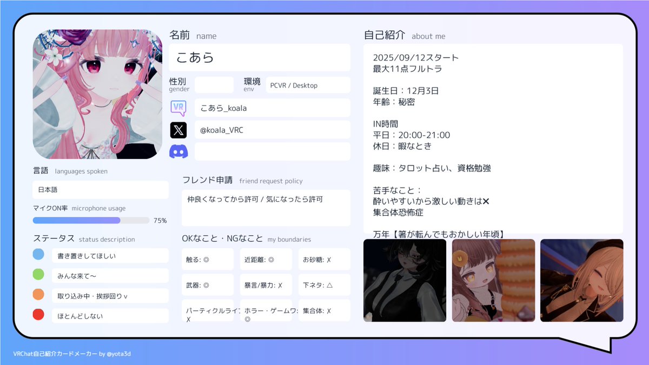
Task: Toggle 触る to a different rating
Action: (208, 259)
